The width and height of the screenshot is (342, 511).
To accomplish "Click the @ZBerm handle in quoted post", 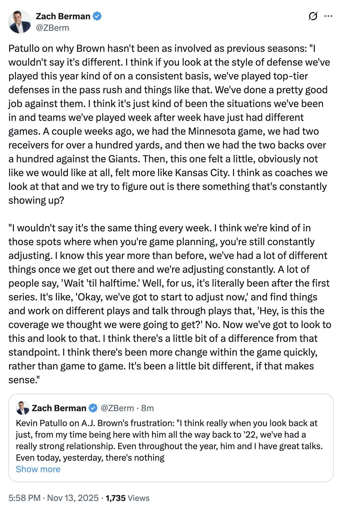I will (x=117, y=408).
